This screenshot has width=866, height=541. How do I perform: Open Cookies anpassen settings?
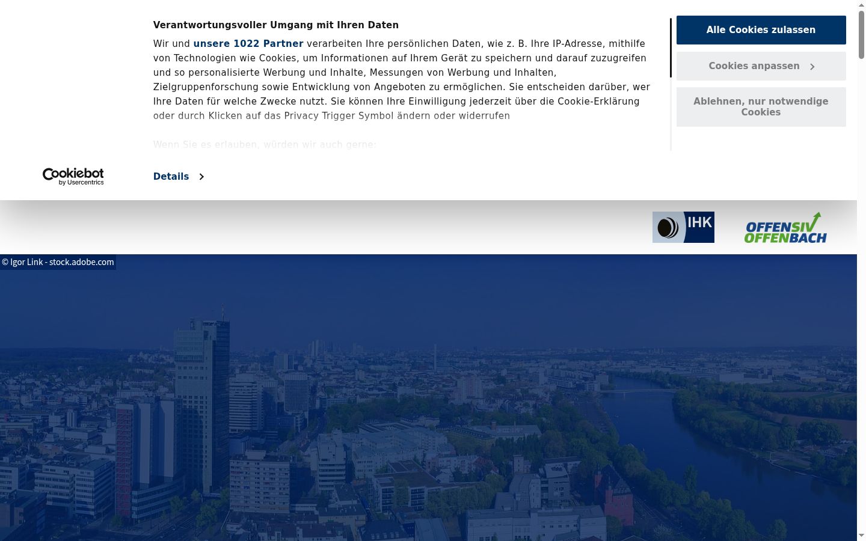761,66
